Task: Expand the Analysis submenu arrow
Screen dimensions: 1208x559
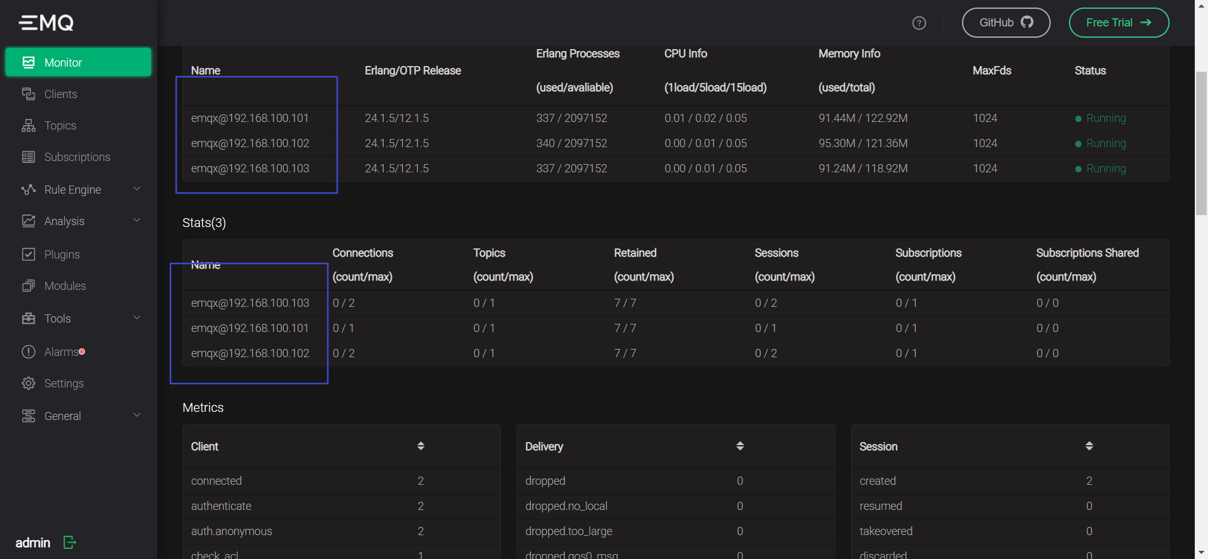Action: [137, 220]
